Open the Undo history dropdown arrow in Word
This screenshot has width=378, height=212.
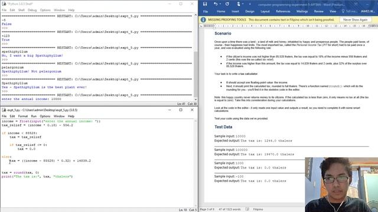[220, 4]
